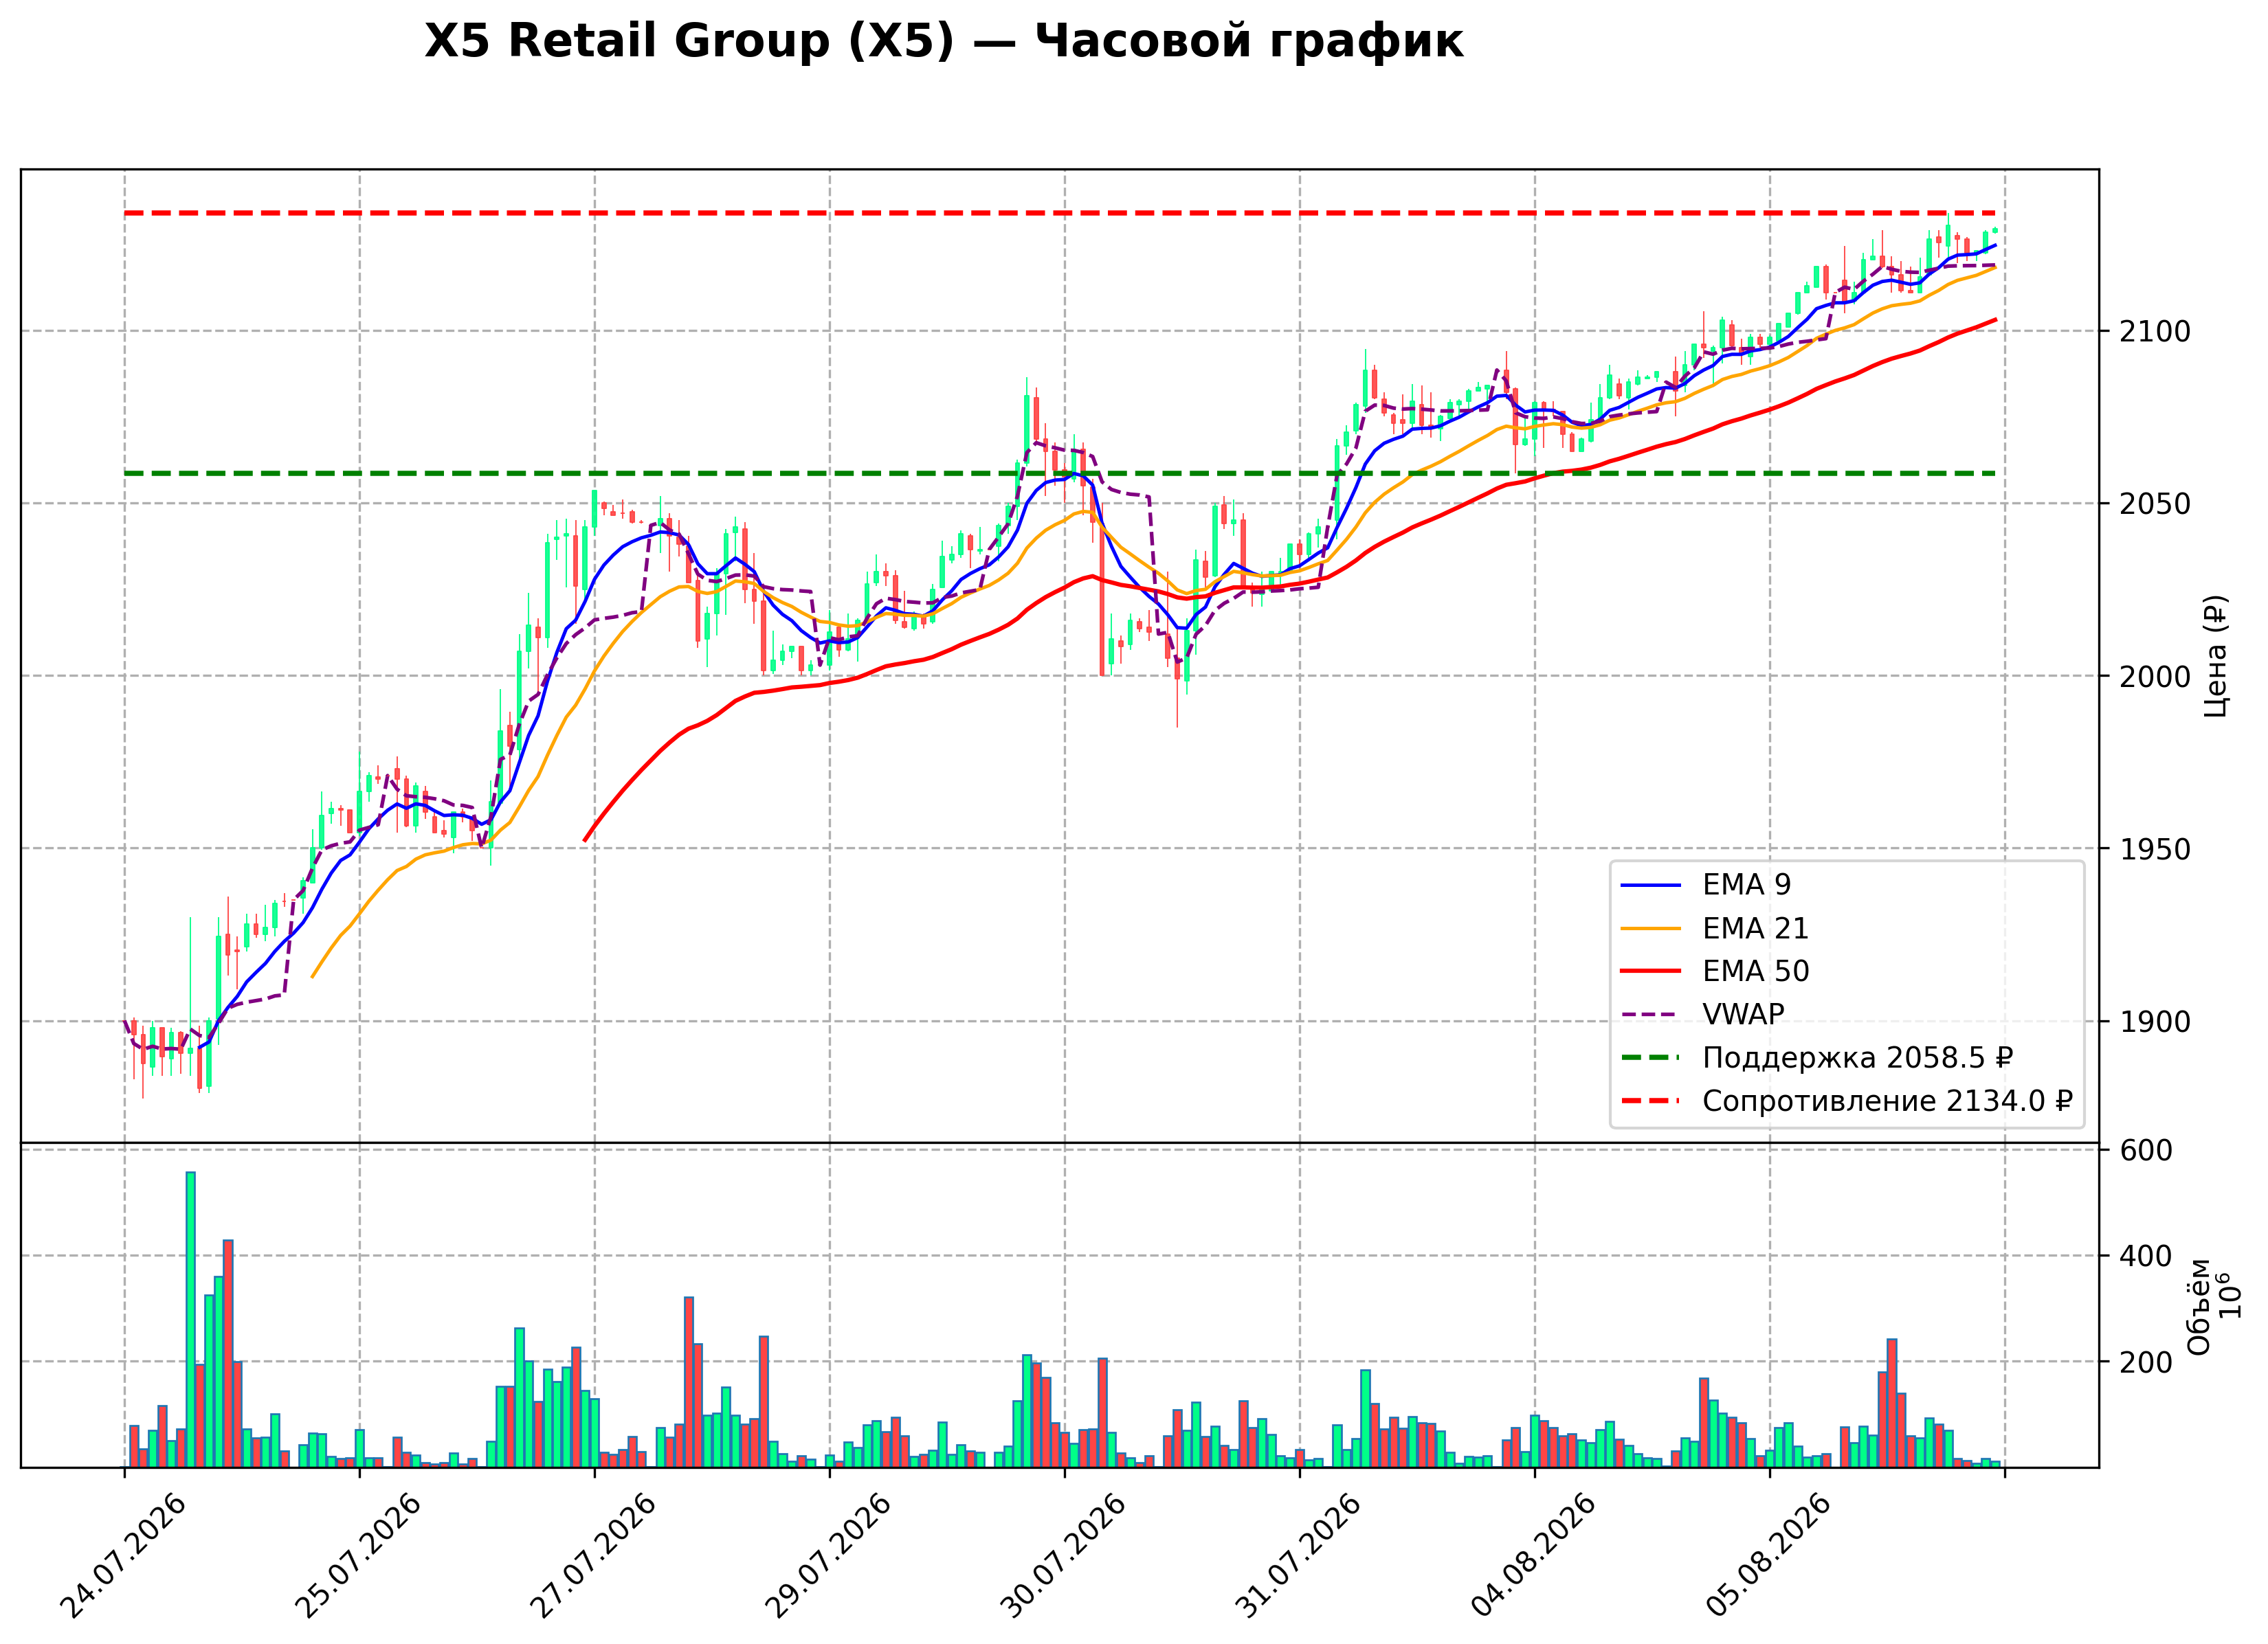Image resolution: width=2268 pixels, height=1644 pixels.
Task: Click the tallest green volume bar
Action: (x=190, y=1319)
